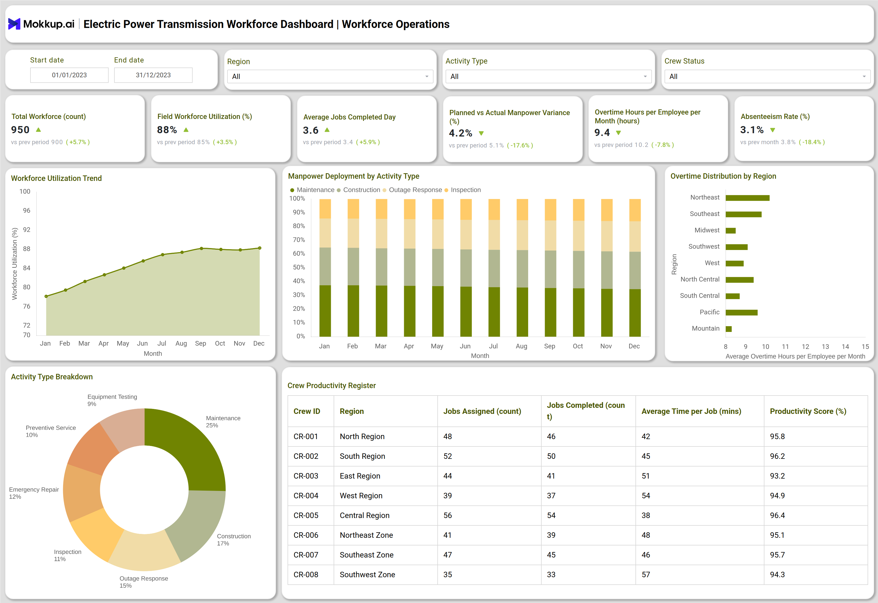Click the Sep data point on utilization trend
Viewport: 878px width, 603px height.
click(202, 248)
